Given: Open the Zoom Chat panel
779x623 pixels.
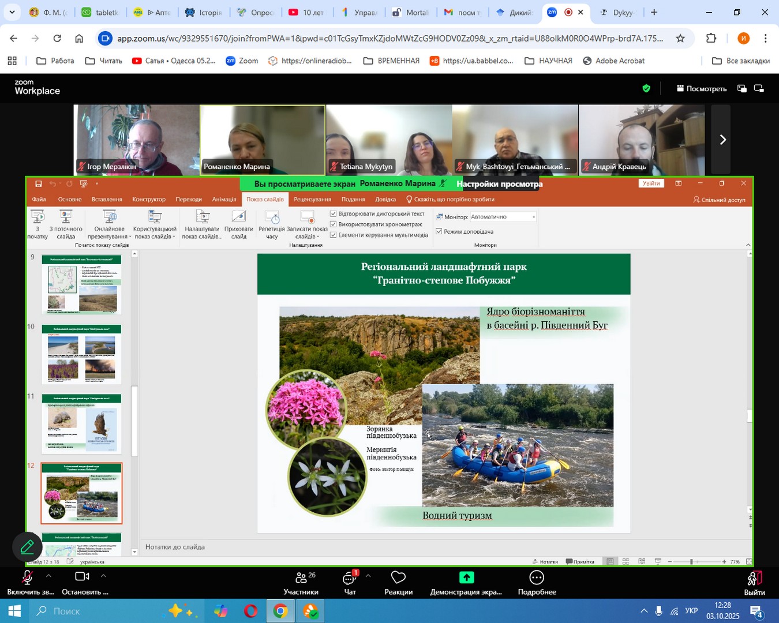Looking at the screenshot, I should [349, 579].
